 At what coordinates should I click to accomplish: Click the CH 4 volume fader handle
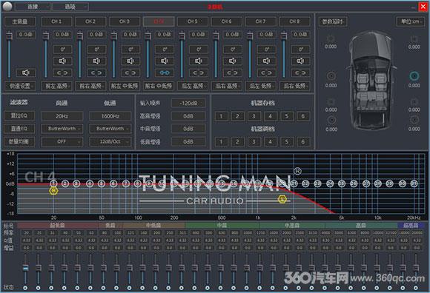pos(148,36)
